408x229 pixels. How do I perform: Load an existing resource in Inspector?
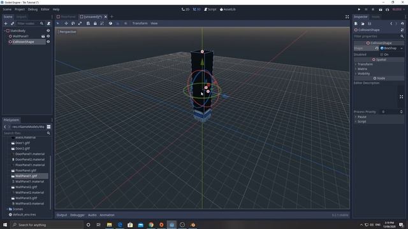tap(363, 24)
